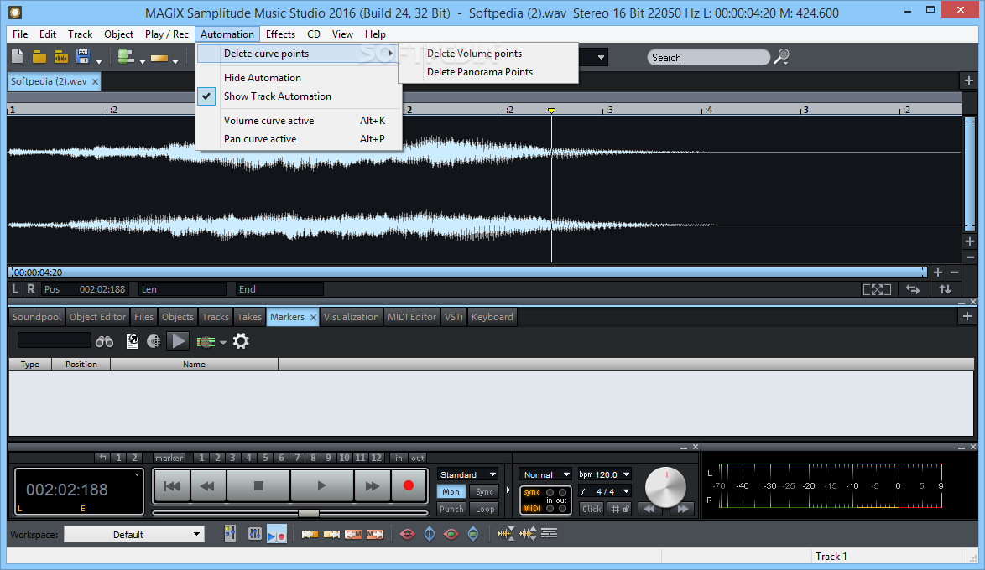
Task: Open the gear settings icon in Markers panel
Action: click(x=241, y=341)
